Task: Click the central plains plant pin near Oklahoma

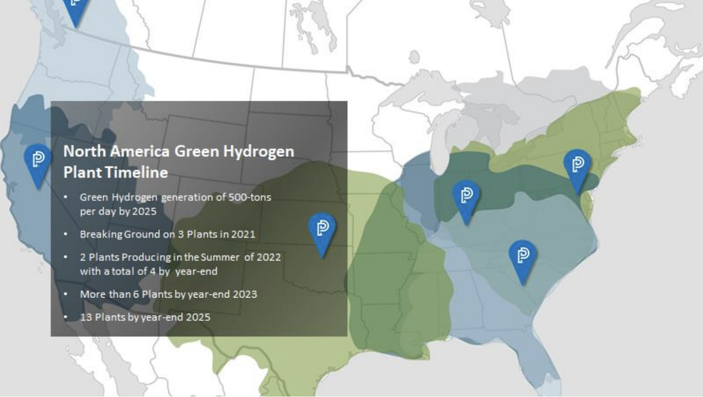Action: (x=322, y=229)
